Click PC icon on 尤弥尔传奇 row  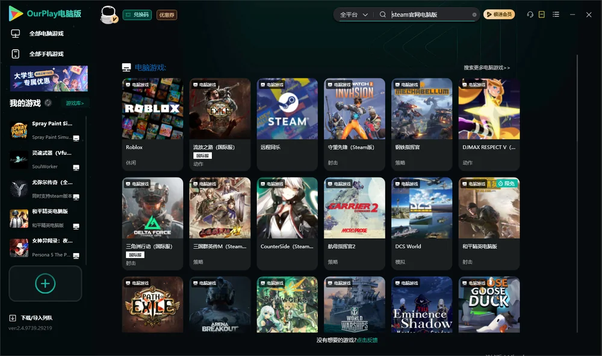click(76, 197)
